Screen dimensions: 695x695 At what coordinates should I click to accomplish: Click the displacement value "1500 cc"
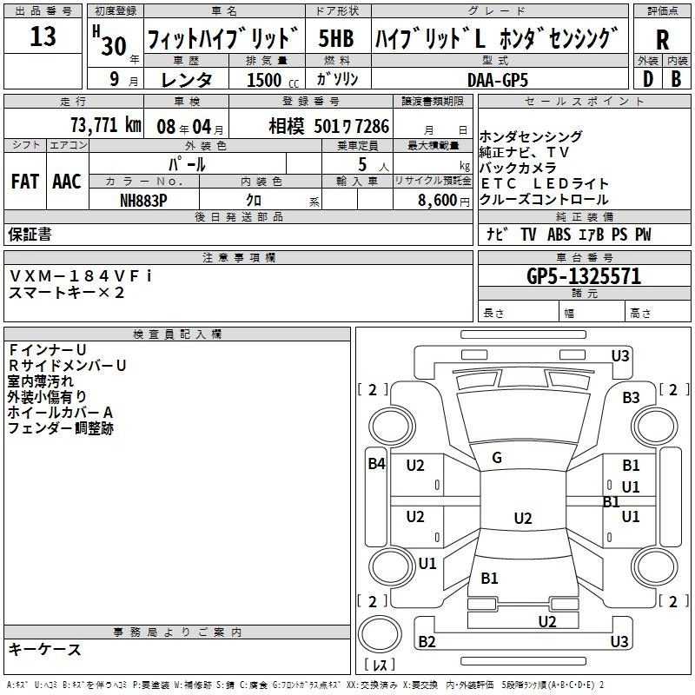click(x=273, y=80)
